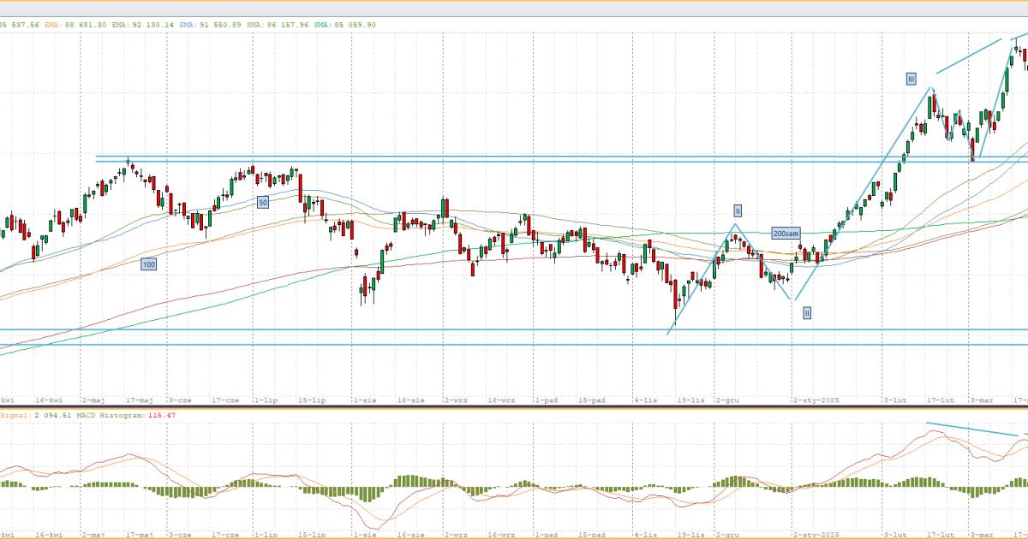Image resolution: width=1028 pixels, height=539 pixels.
Task: Select the wave "III" label near the top
Action: [911, 80]
